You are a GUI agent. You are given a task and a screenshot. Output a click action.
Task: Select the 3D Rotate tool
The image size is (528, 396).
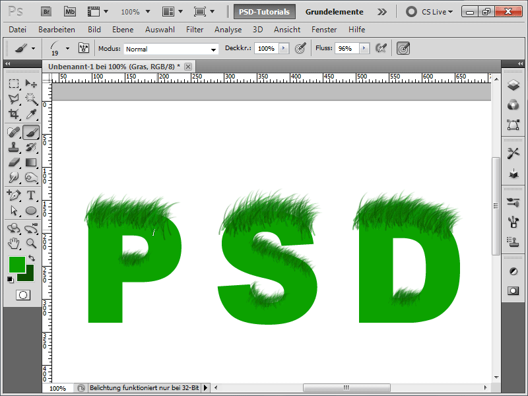tap(14, 228)
